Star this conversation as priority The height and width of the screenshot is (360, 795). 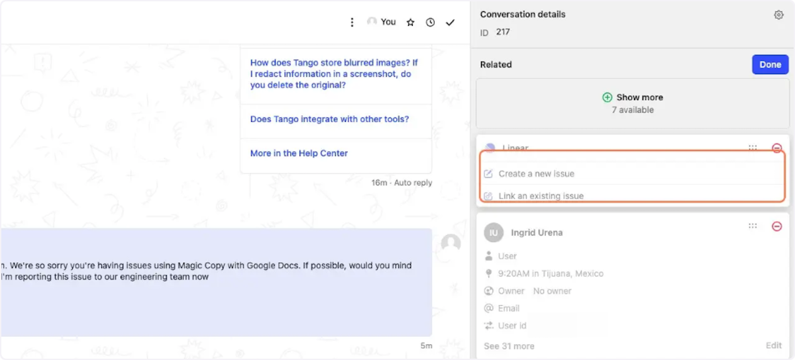click(410, 22)
